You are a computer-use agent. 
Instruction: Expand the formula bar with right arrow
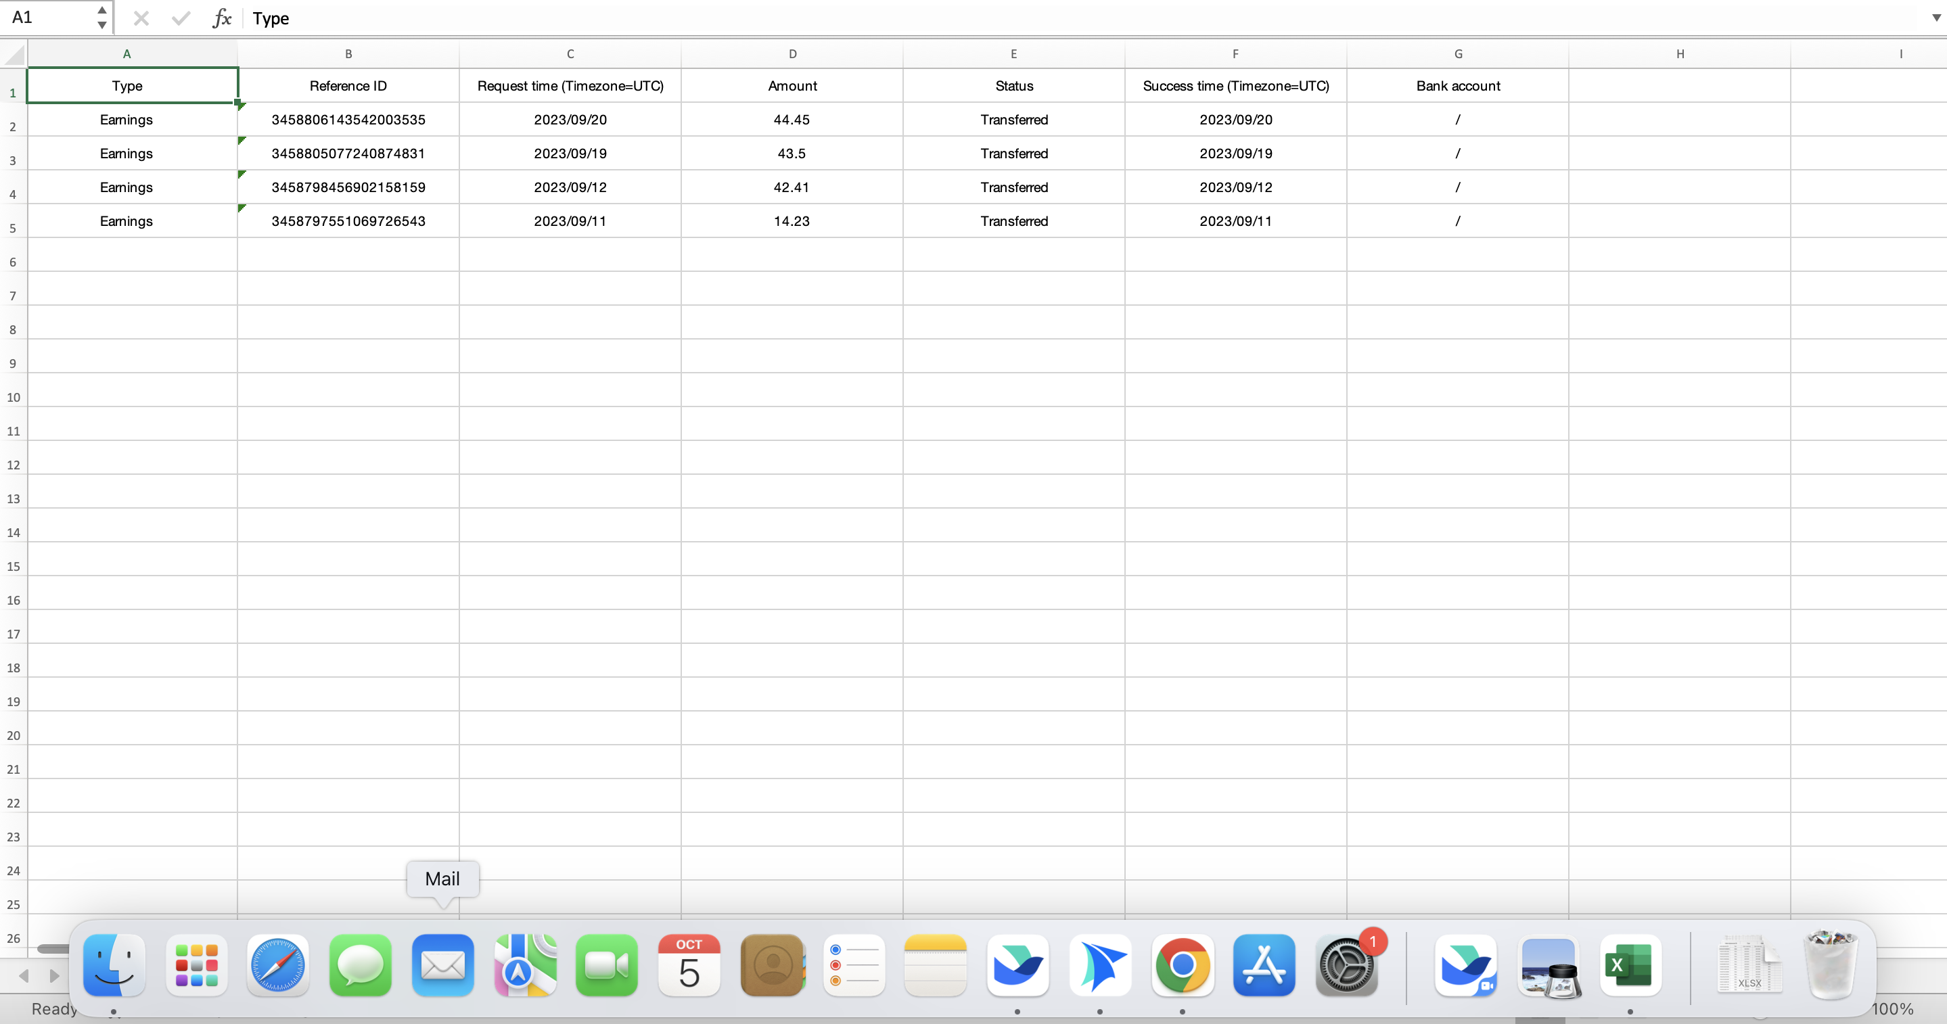coord(1935,18)
